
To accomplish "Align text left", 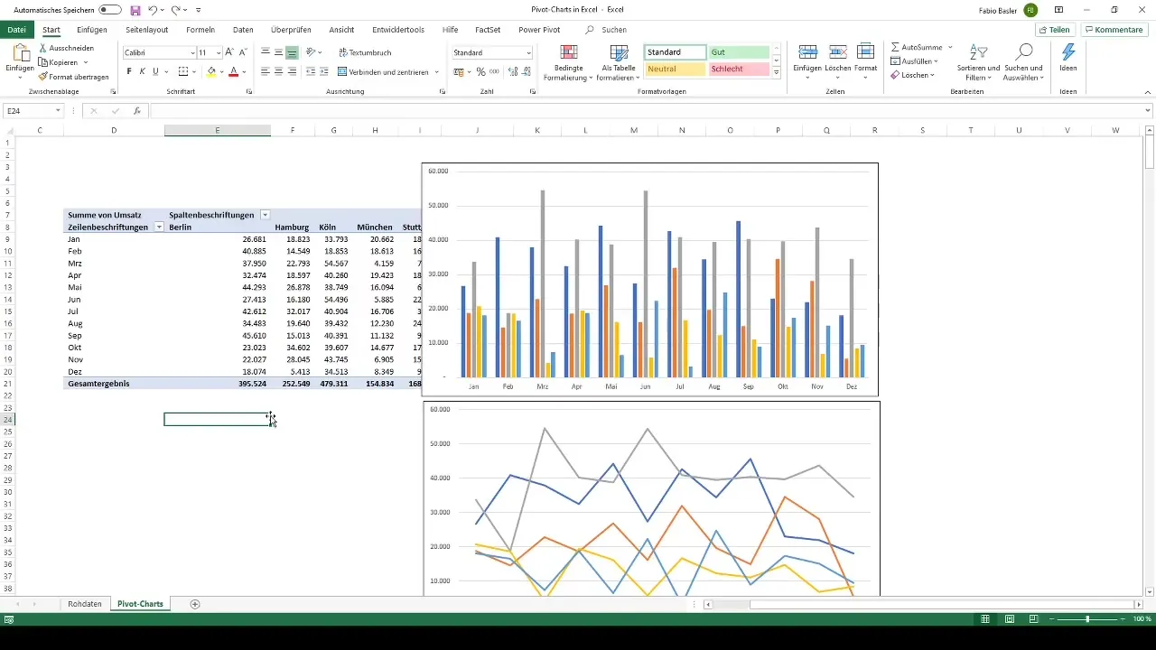I will point(266,71).
